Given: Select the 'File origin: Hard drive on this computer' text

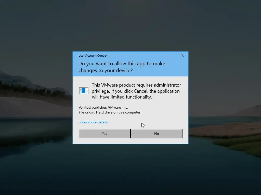Looking at the screenshot, I should click(x=110, y=112).
